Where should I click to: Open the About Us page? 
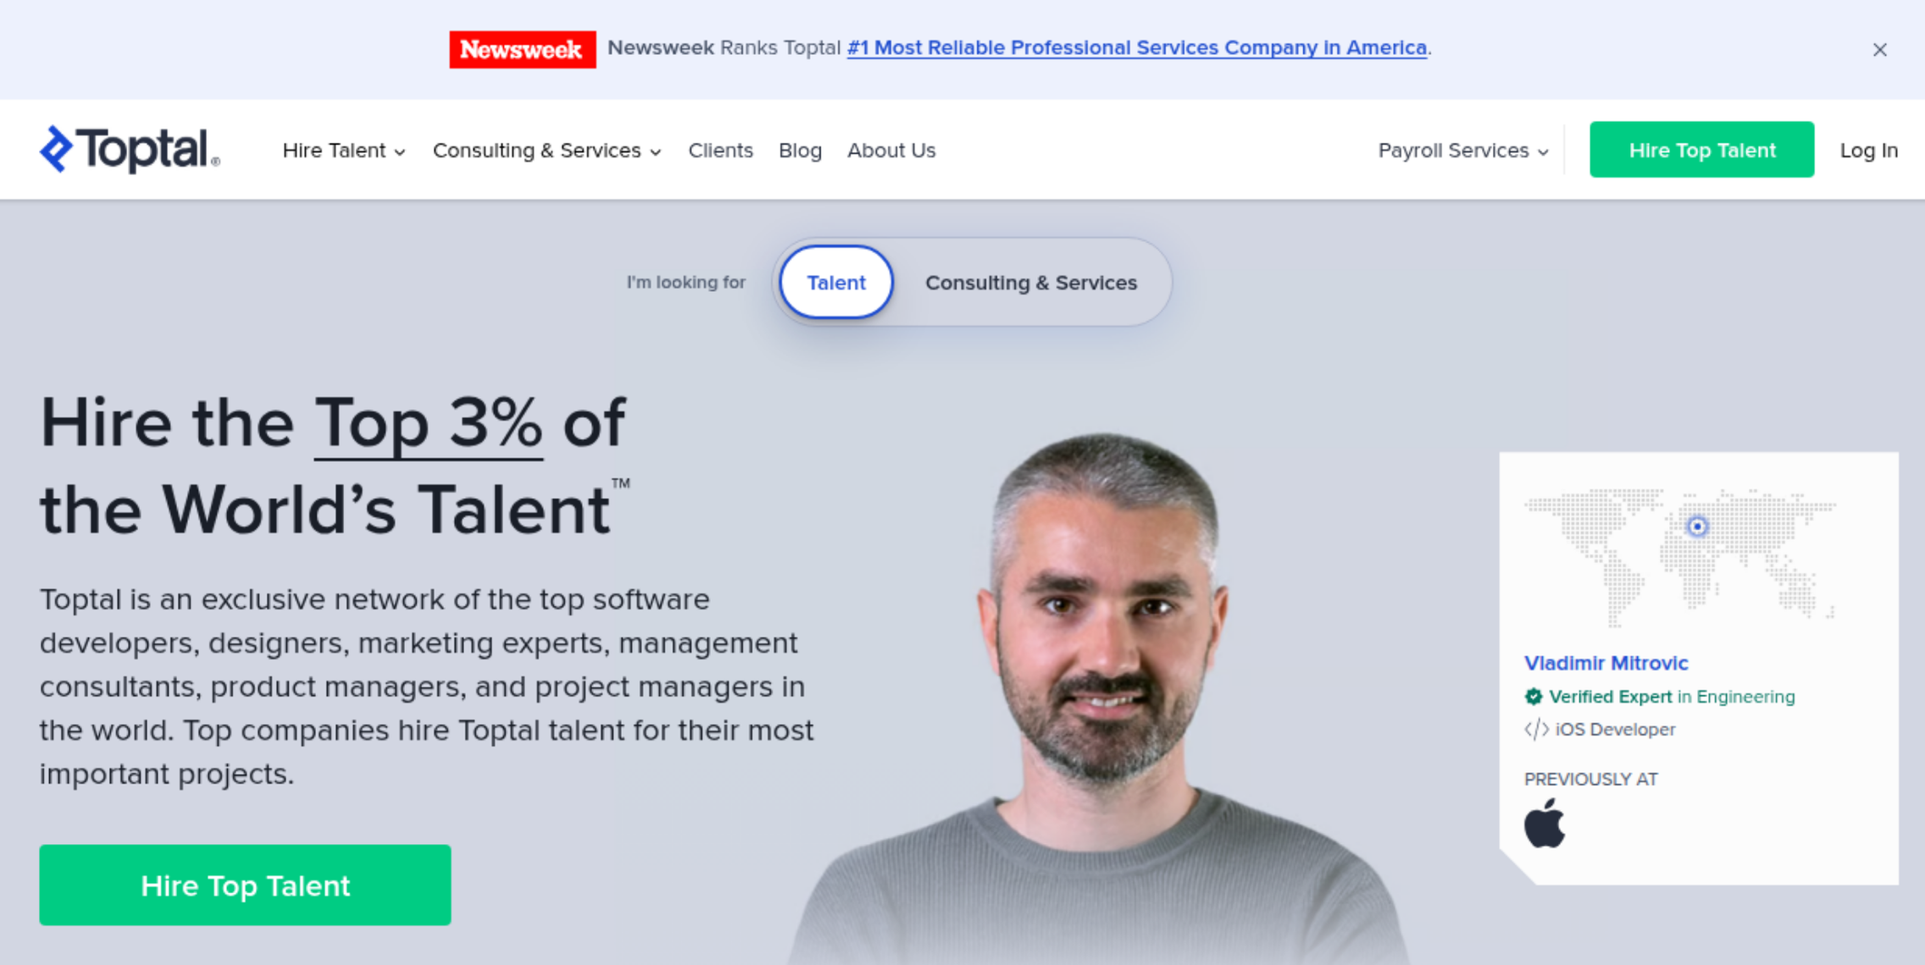click(x=891, y=151)
